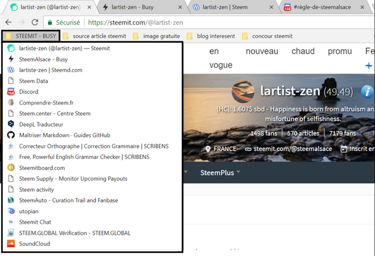This screenshot has height=256, width=375.
Task: Close the #règle-de-steemalsace tab
Action: coord(362,8)
